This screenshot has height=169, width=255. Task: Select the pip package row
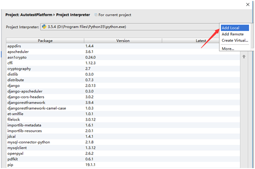[123, 164]
